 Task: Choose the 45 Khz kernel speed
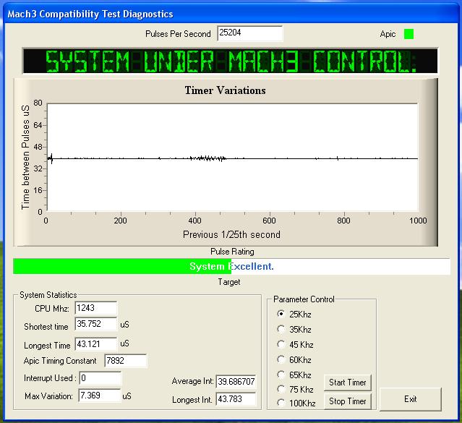282,344
